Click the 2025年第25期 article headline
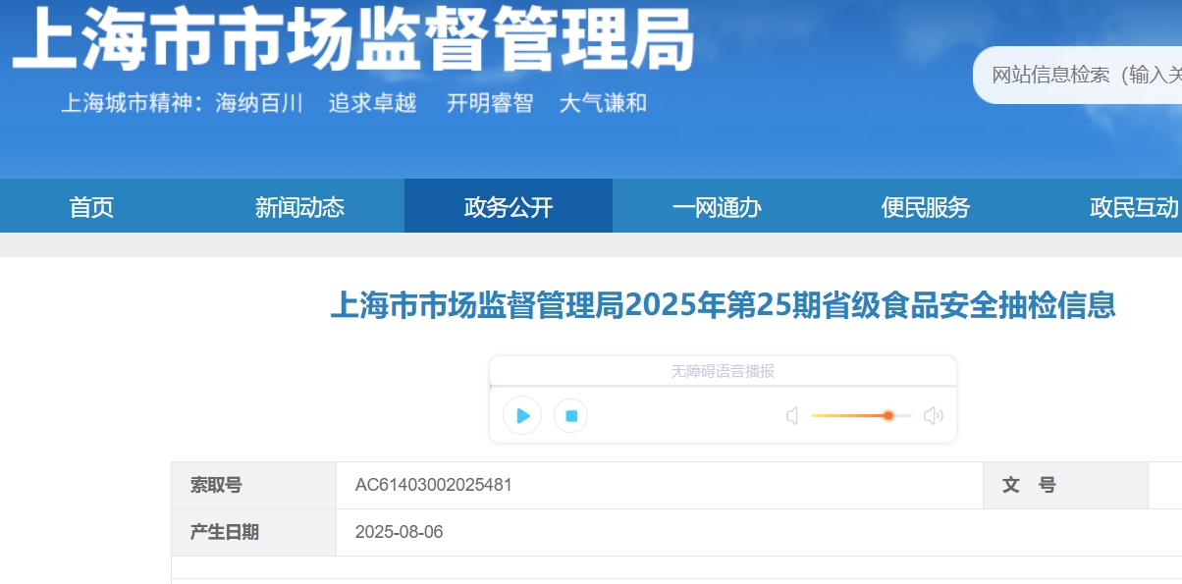Viewport: 1182px width, 584px height. pyautogui.click(x=723, y=305)
